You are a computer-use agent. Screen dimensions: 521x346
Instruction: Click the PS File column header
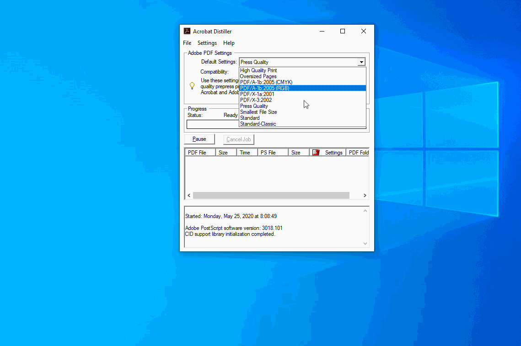[273, 152]
